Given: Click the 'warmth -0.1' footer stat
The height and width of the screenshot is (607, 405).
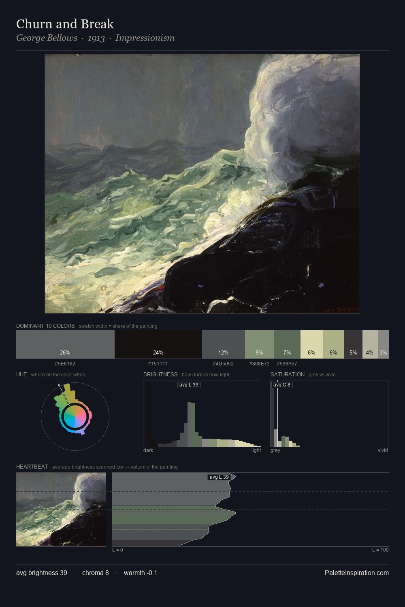Looking at the screenshot, I should point(141,573).
